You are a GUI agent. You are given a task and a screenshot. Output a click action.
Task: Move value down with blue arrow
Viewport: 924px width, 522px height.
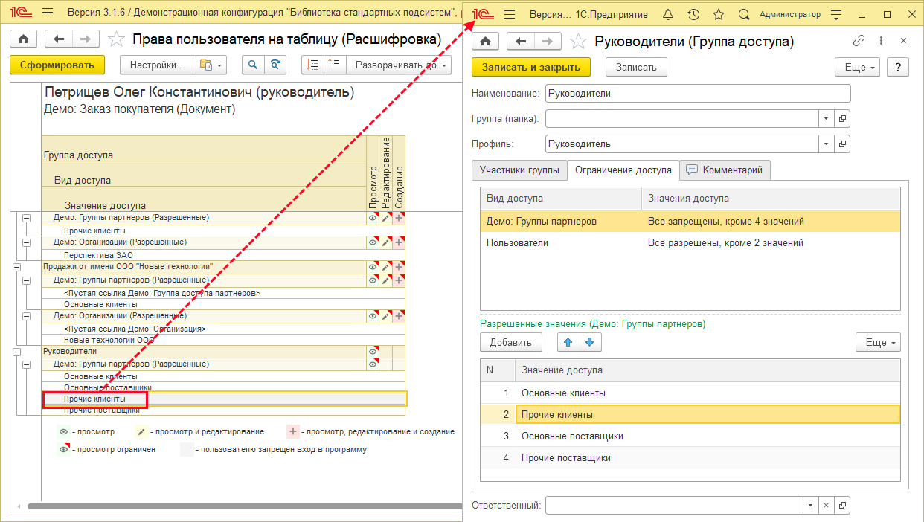[x=590, y=342]
